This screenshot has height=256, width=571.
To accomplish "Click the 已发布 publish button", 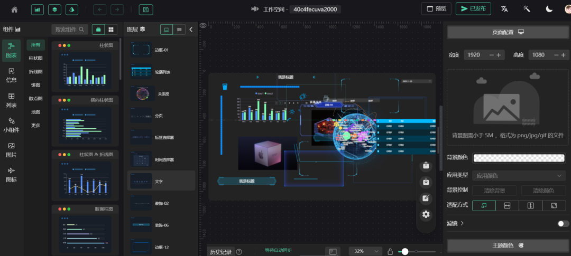I will tap(473, 9).
